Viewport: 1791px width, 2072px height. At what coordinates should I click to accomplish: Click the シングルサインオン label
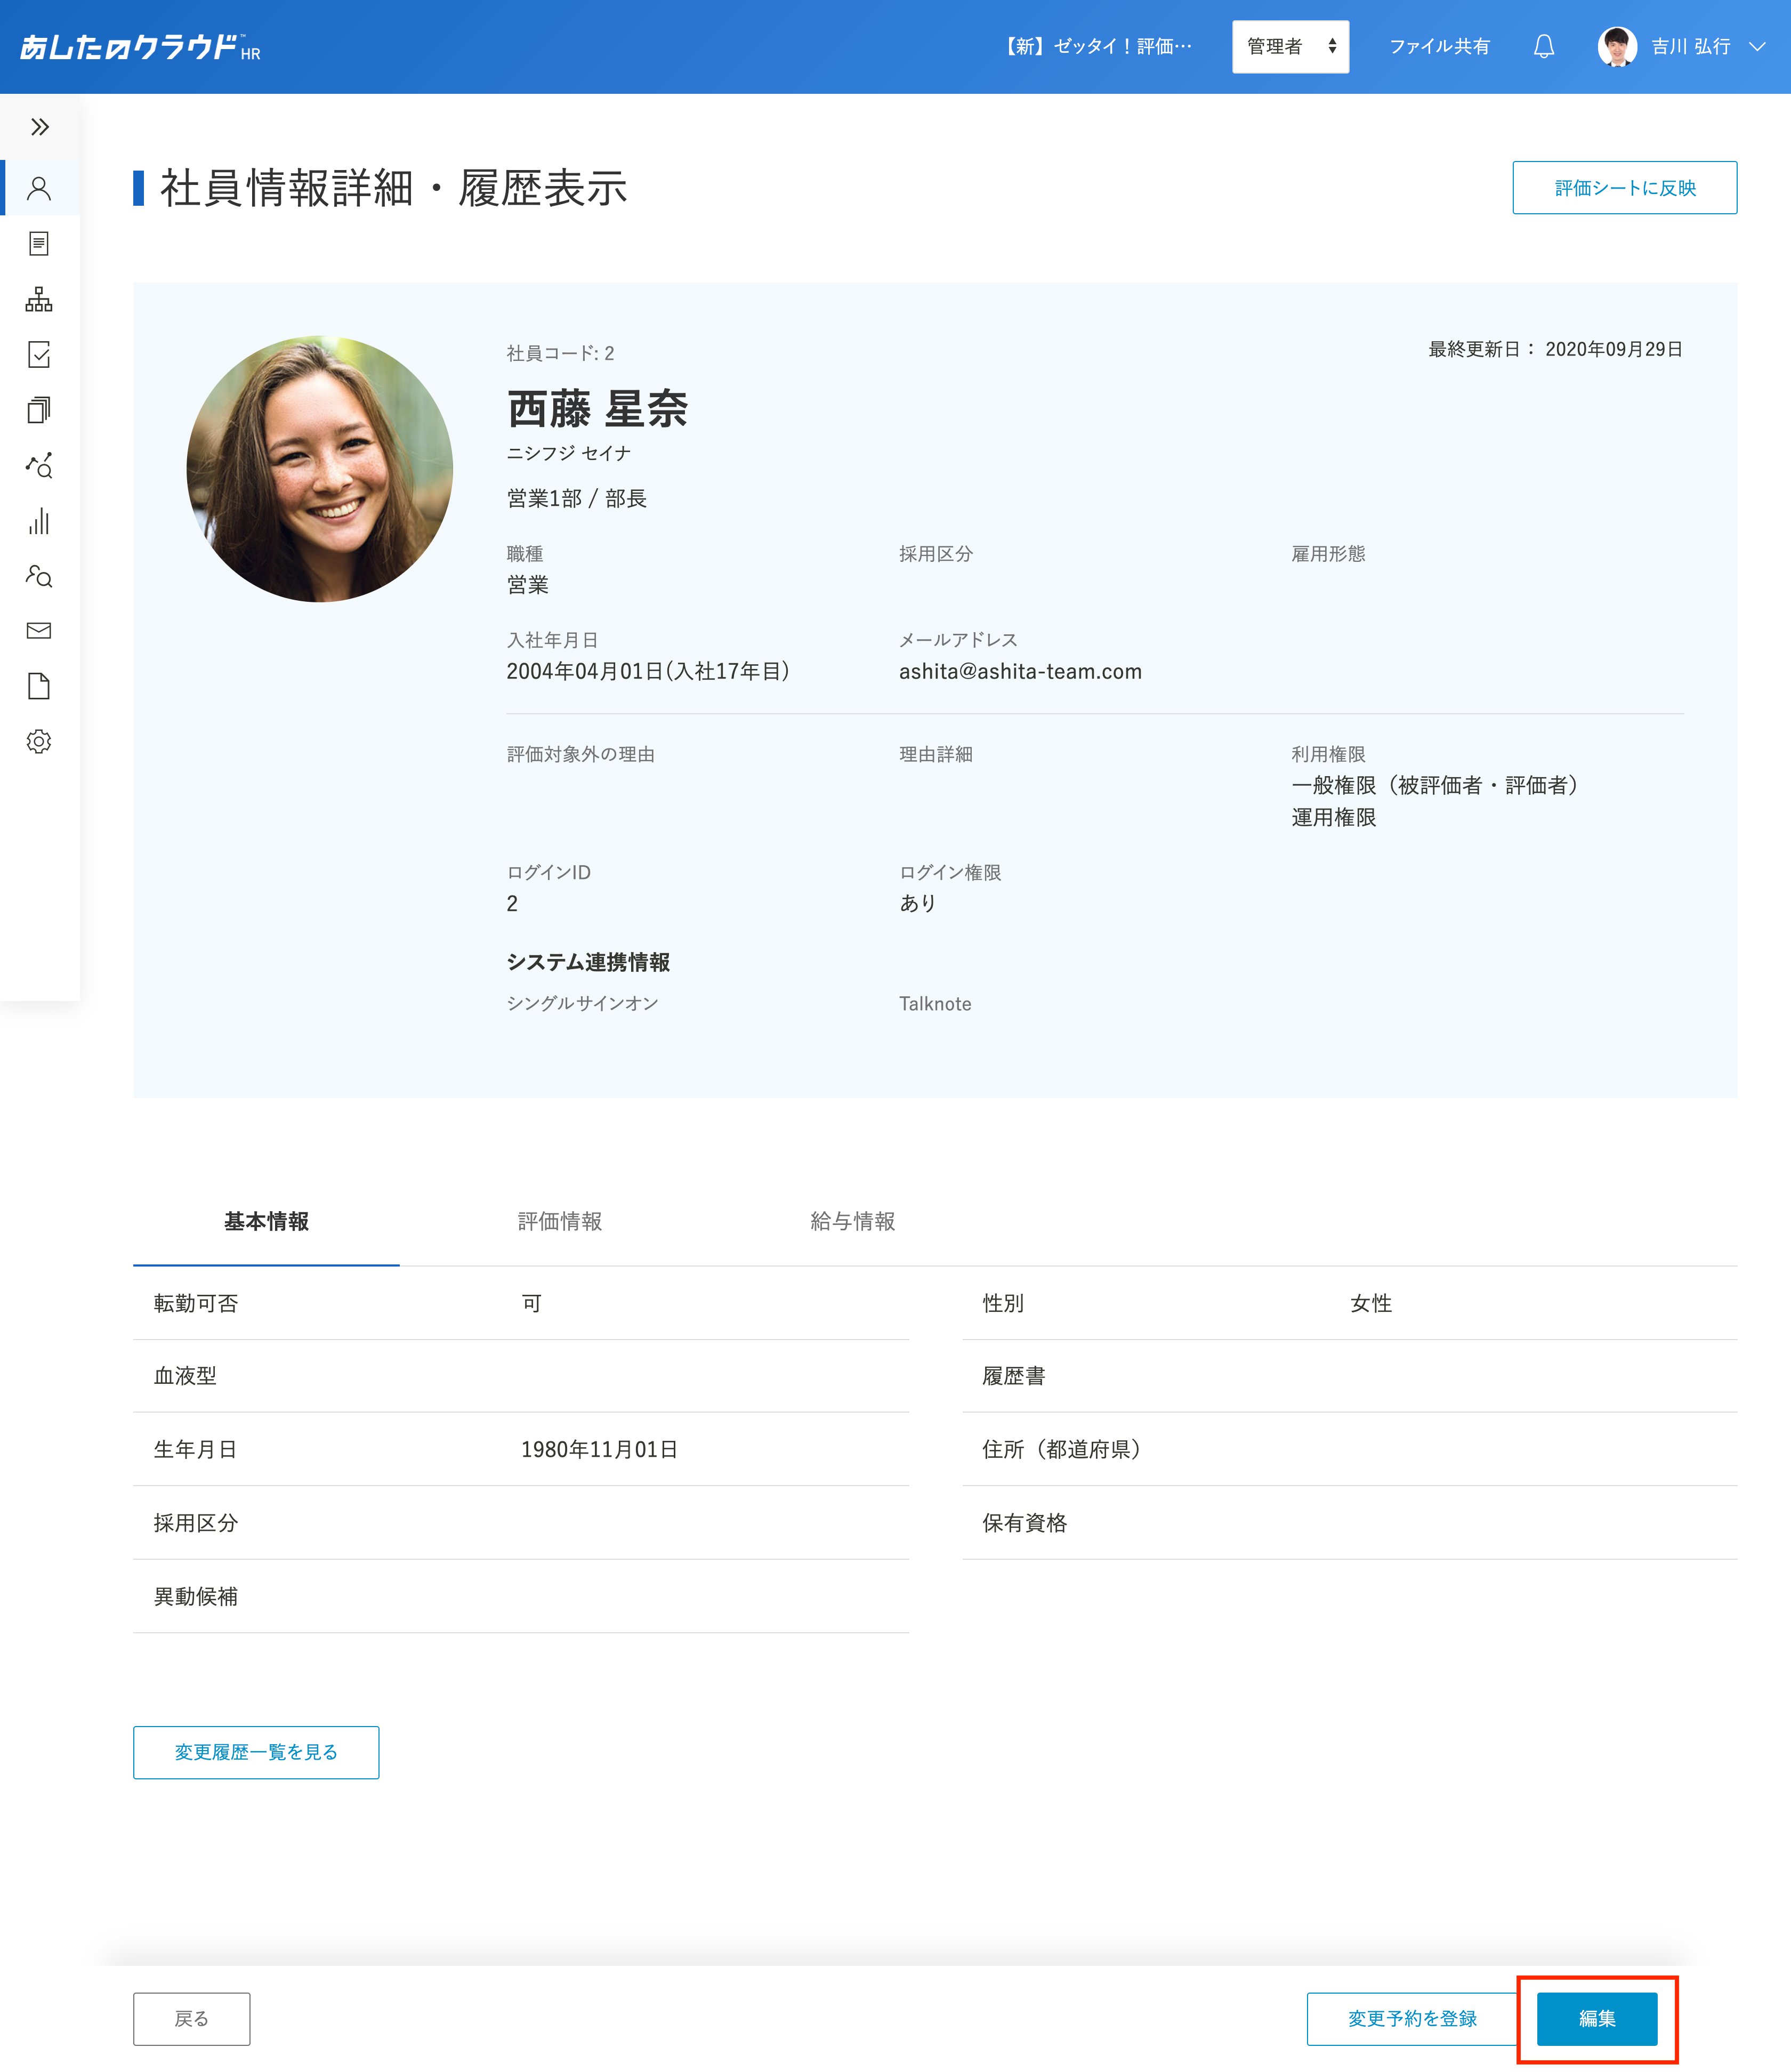click(x=582, y=1003)
